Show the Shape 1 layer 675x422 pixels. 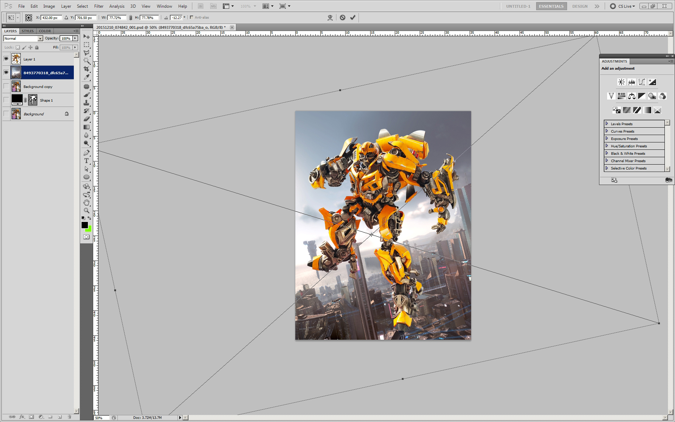tap(6, 100)
